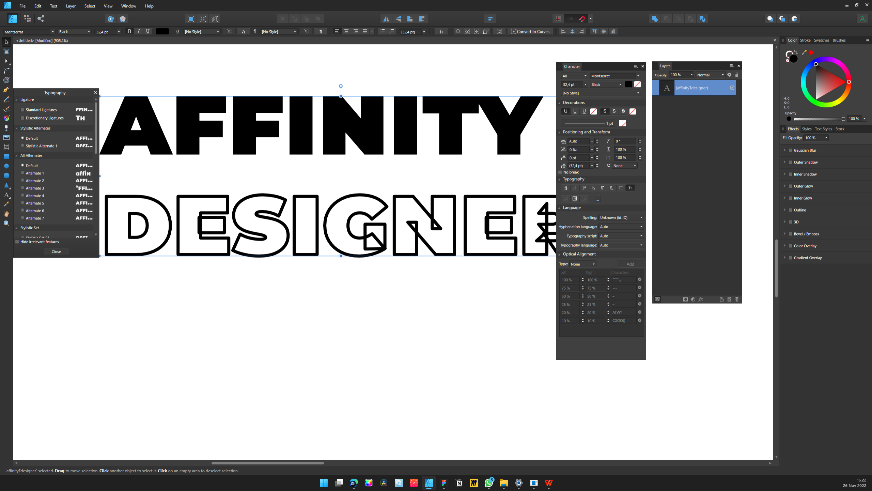Delete layer using the trash icon

tap(737, 299)
